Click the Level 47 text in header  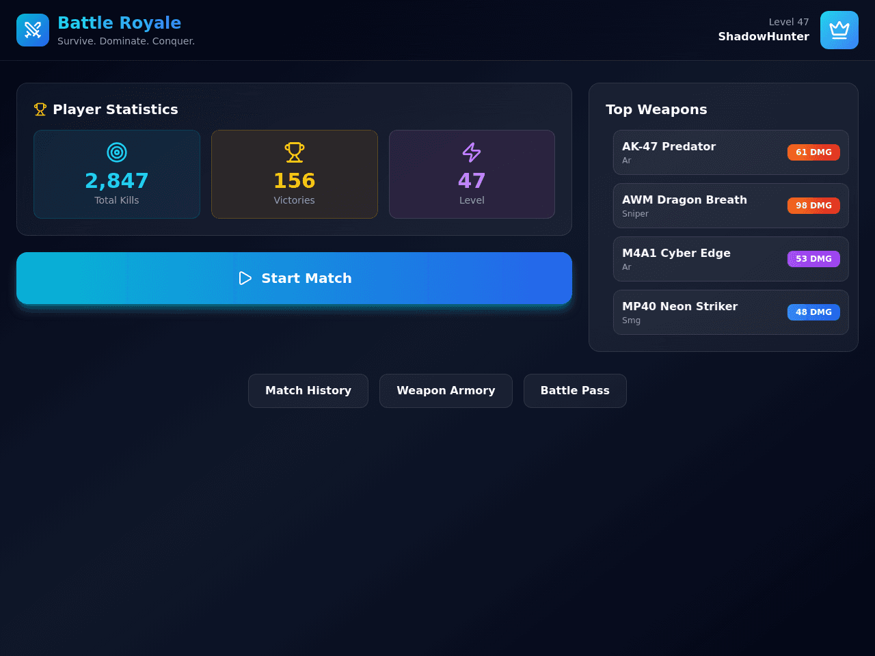click(x=789, y=22)
